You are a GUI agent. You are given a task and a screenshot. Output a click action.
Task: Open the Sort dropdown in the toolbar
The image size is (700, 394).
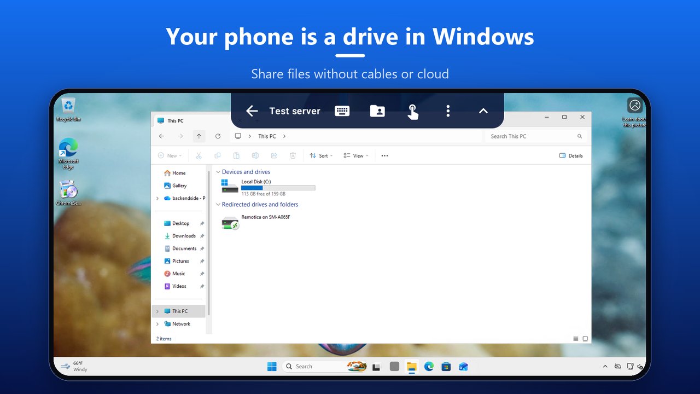[x=321, y=156]
